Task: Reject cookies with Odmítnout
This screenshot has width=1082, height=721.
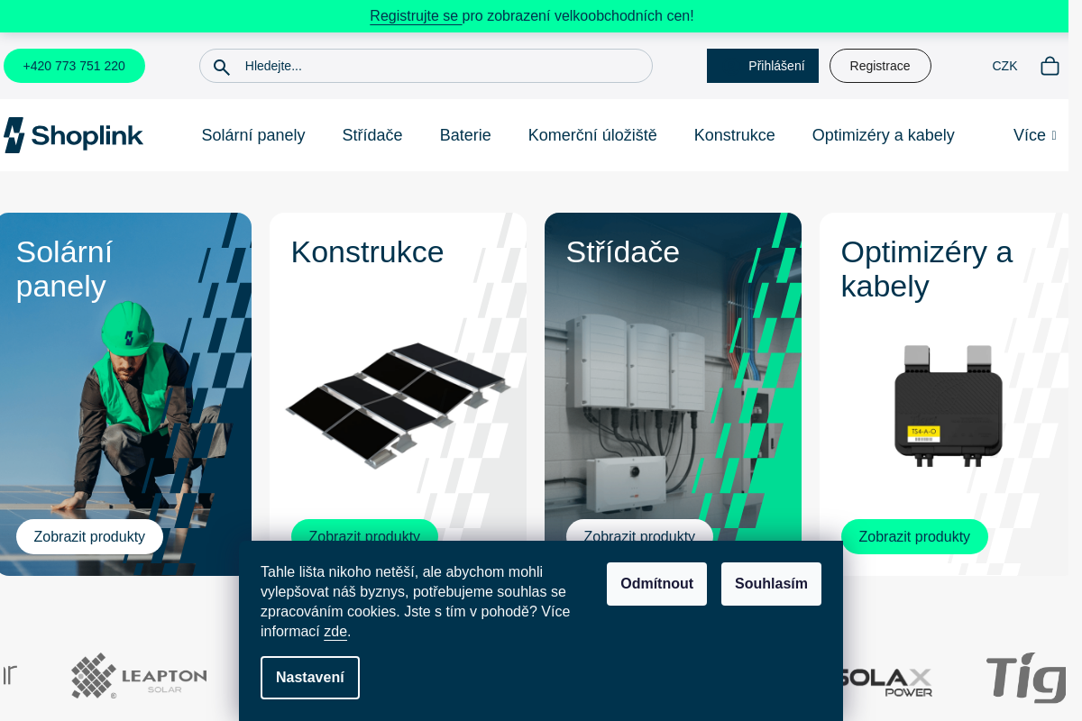Action: (x=656, y=583)
